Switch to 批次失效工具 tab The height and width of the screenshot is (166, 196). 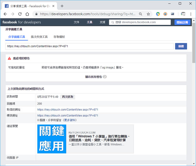click(x=39, y=37)
